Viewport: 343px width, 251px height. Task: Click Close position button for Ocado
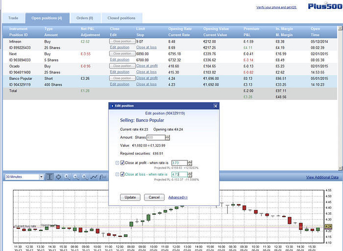coord(122,66)
